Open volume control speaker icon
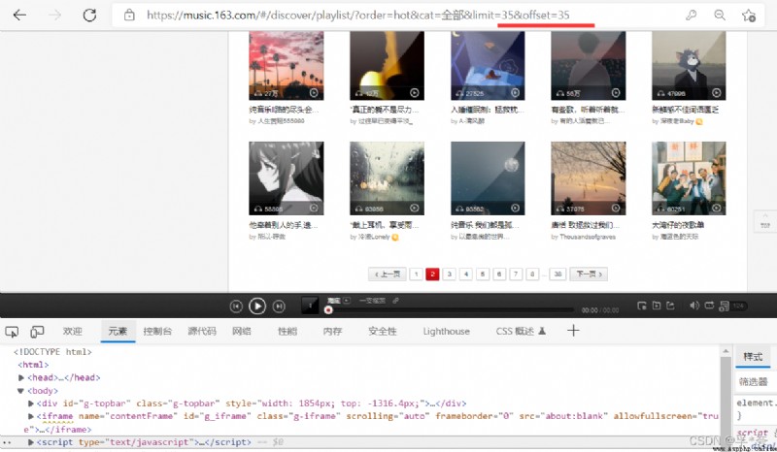This screenshot has height=452, width=777. click(x=694, y=306)
